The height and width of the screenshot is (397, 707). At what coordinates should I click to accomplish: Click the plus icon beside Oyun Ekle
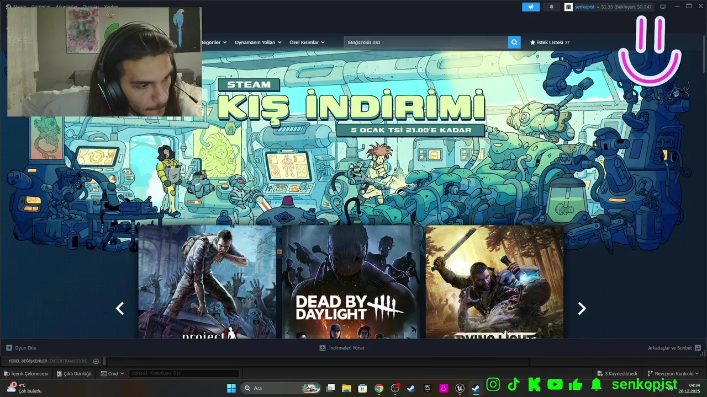tap(9, 348)
